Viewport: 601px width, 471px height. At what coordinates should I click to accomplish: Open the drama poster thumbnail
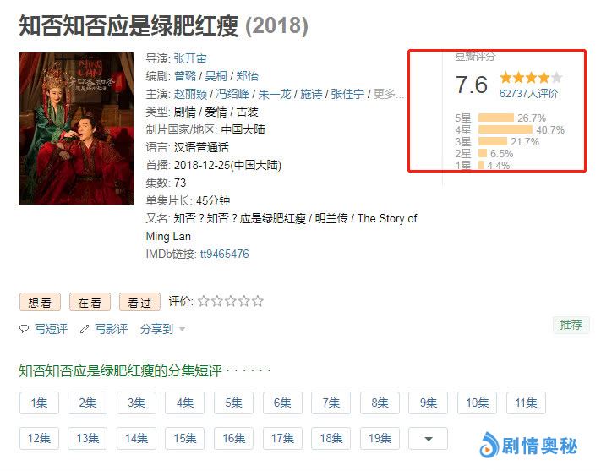coord(76,129)
